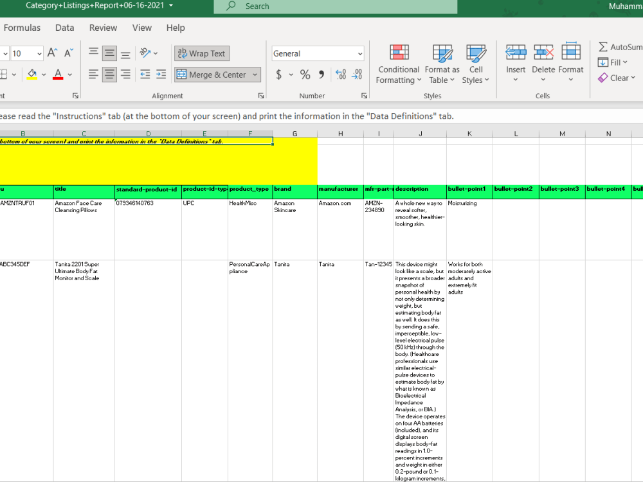Click the formula bar text
643x482 pixels.
pyautogui.click(x=226, y=116)
